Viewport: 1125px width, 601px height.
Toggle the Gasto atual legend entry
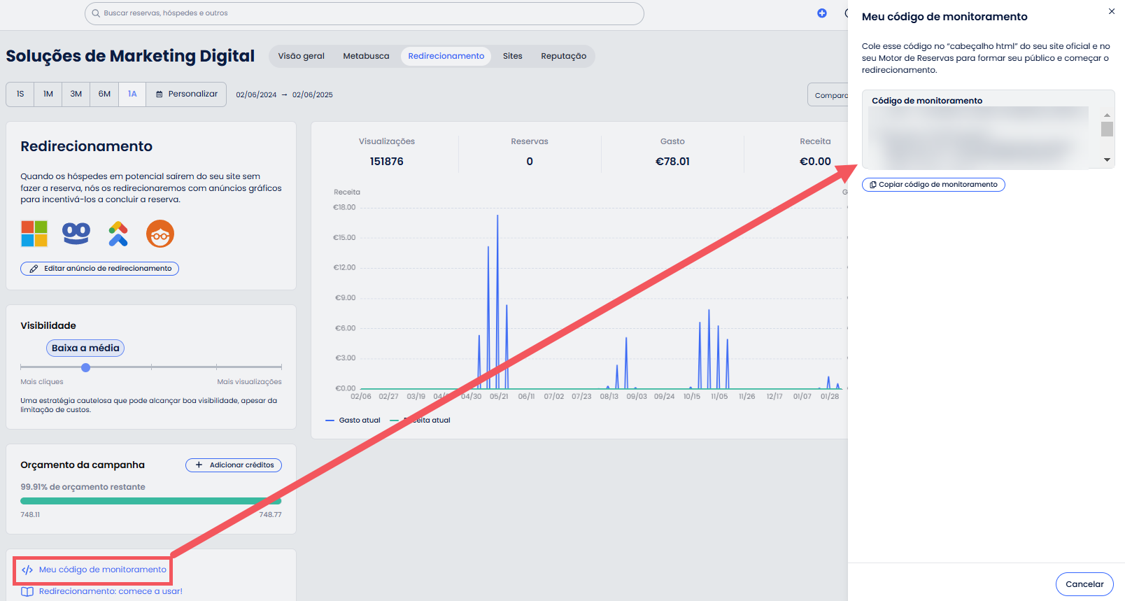pos(353,420)
